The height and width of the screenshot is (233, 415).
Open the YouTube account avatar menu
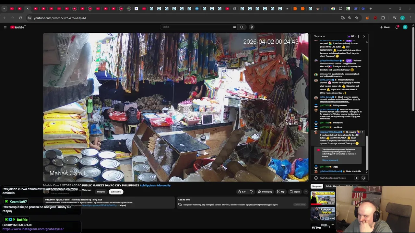click(405, 27)
